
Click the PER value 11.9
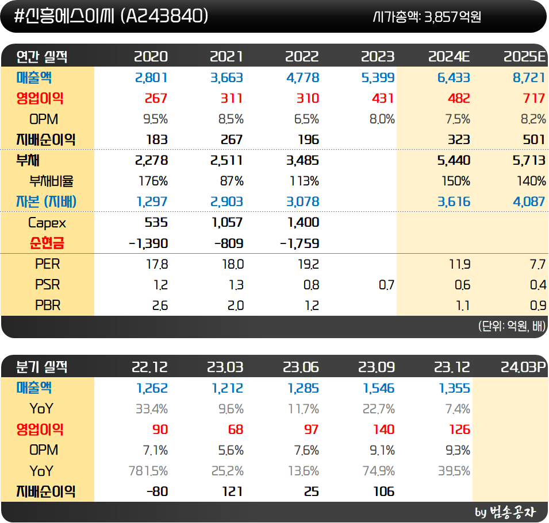point(459,264)
